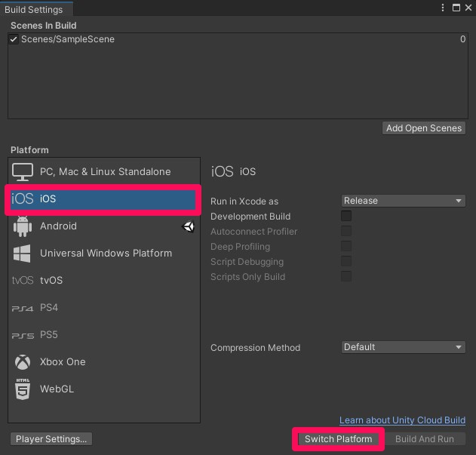Image resolution: width=476 pixels, height=455 pixels.
Task: Choose the PS4 platform row
Action: tap(104, 308)
